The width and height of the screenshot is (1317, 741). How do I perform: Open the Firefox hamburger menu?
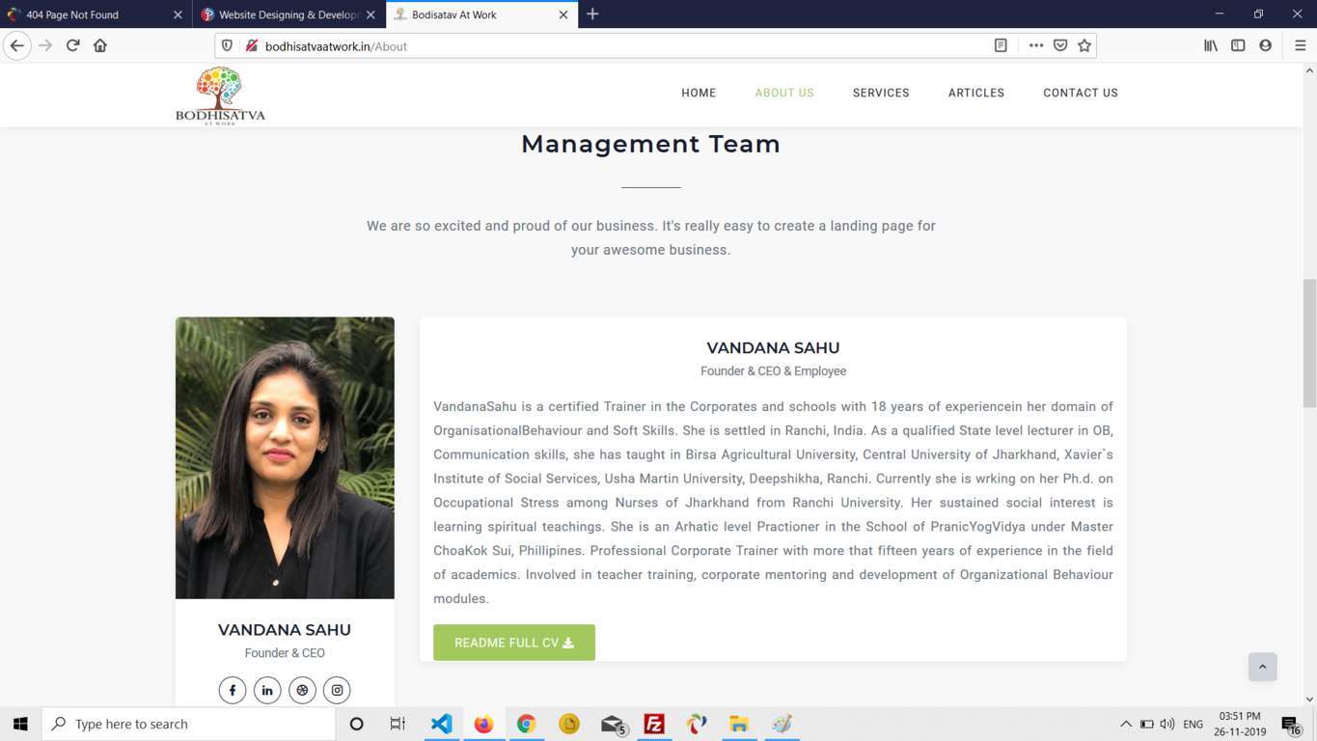pyautogui.click(x=1300, y=45)
